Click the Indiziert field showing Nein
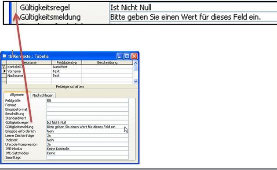The image size is (277, 170). [87, 140]
